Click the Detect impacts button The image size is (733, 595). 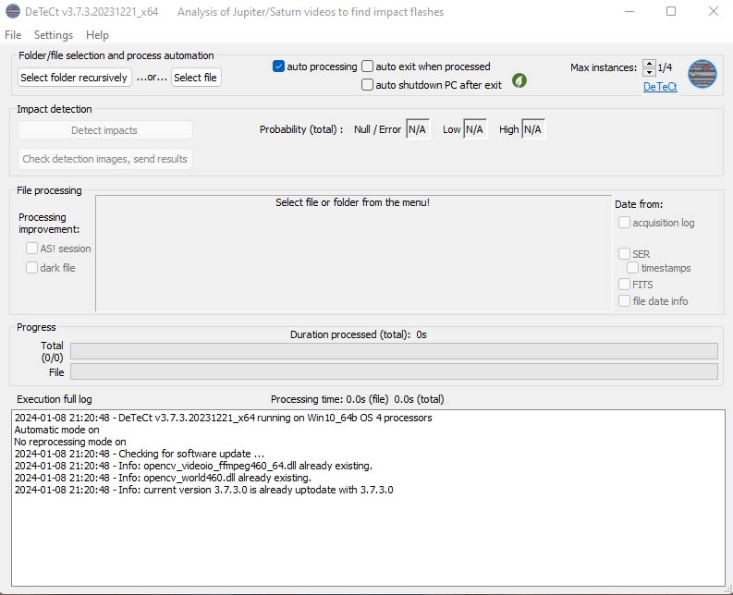click(105, 130)
